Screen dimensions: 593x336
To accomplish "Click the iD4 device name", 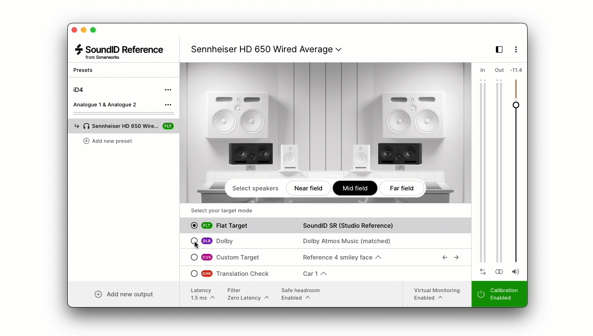I will (78, 90).
